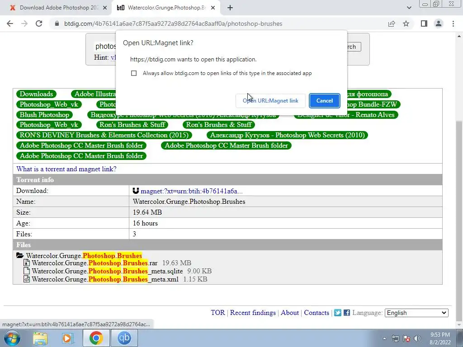Show hidden tray icons arrow
The height and width of the screenshot is (347, 463).
coord(384,338)
